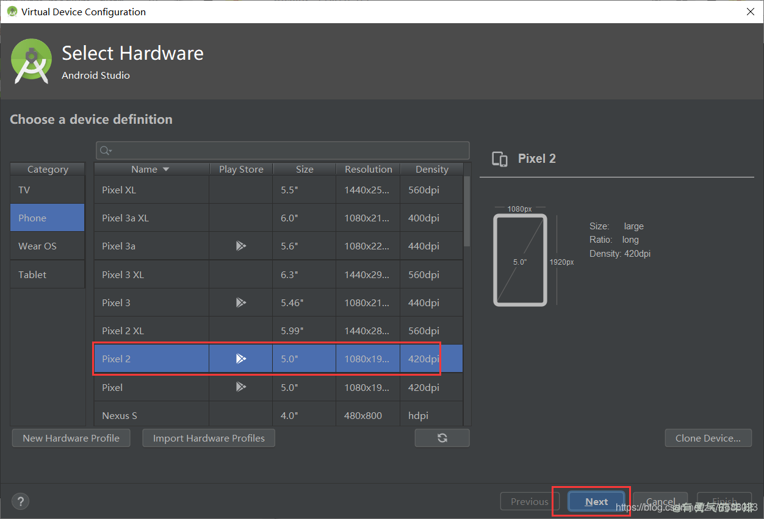Screen dimensions: 764x519
Task: Click the 5.46" size cell for Pixel 3
Action: coord(304,302)
